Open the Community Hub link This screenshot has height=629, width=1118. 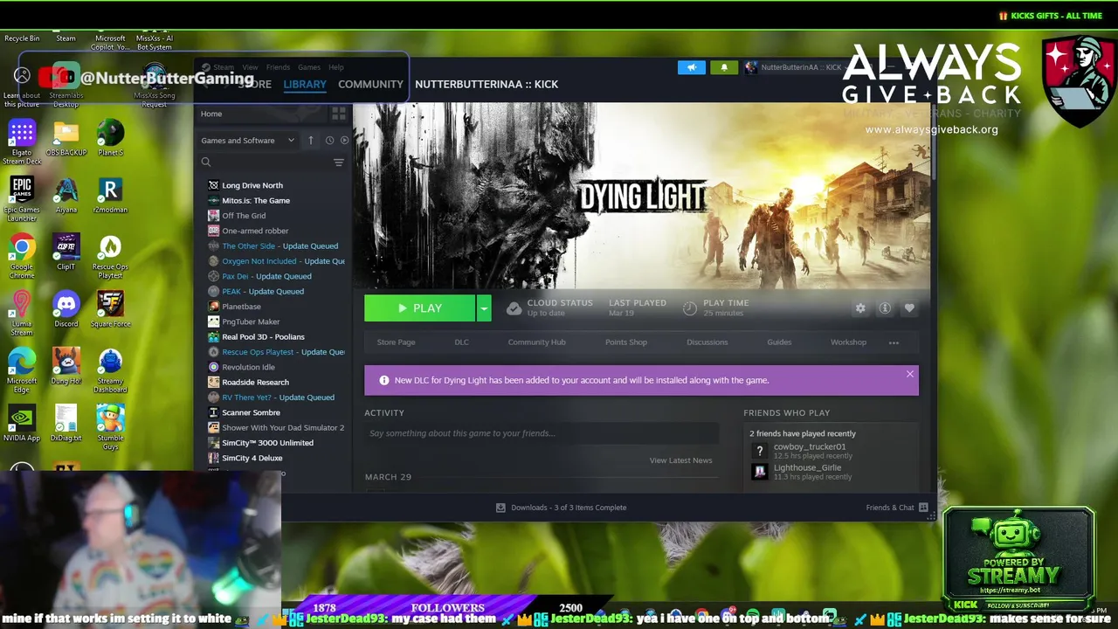tap(536, 342)
